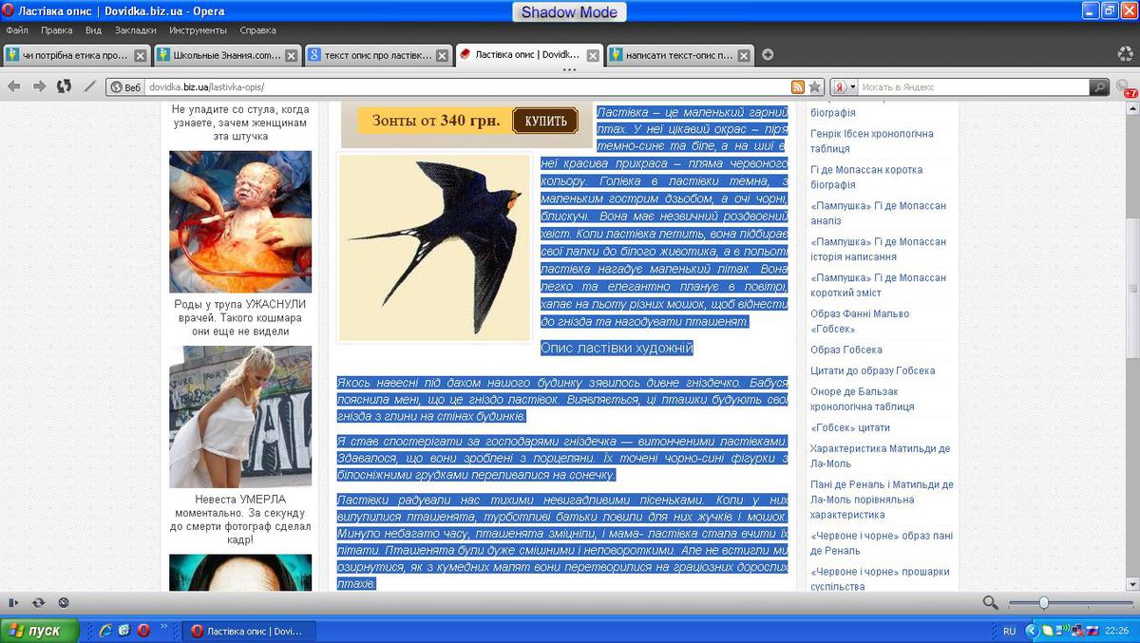Open 'Образ Фанні Мальво «Гобсек»' link
This screenshot has height=643, width=1140.
[x=859, y=322]
